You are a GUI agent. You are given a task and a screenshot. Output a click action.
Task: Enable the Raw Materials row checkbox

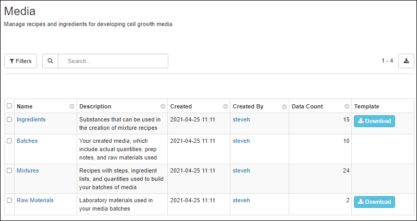tap(9, 200)
